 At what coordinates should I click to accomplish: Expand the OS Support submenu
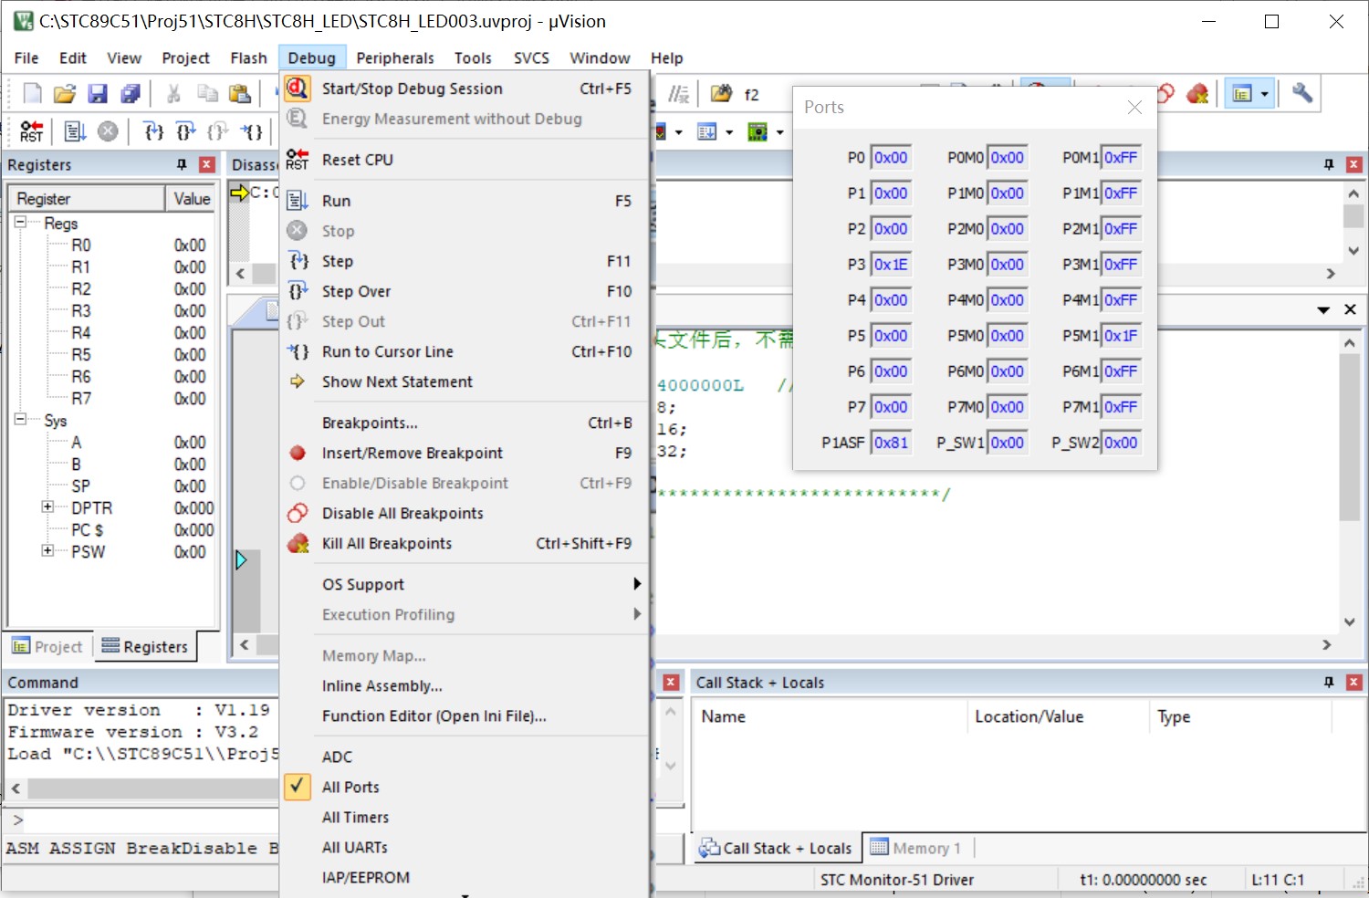(464, 584)
